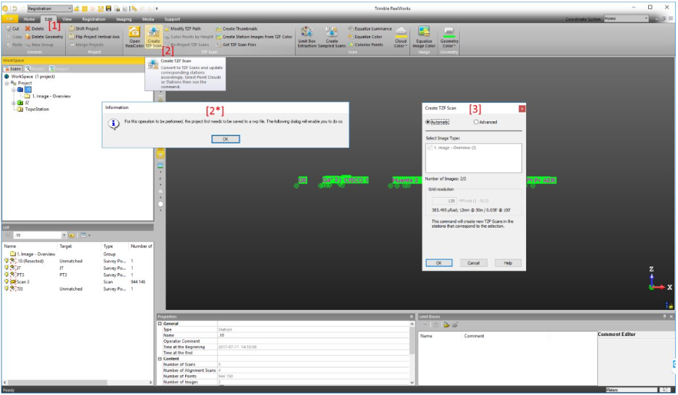Switch to the Registration ribbon tab

[94, 19]
